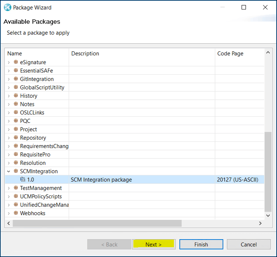Click the GitIntegration package icon
This screenshot has height=257, width=277.
pyautogui.click(x=16, y=78)
